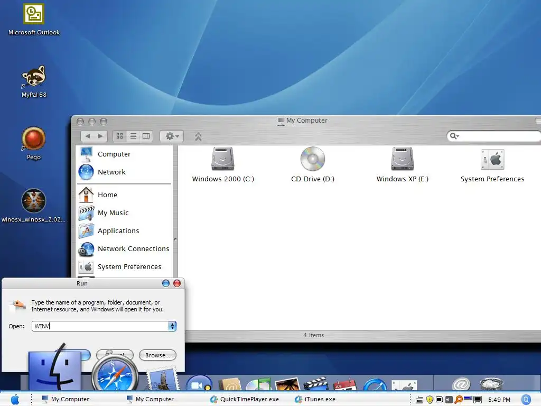Select the Windows XP (E:) drive

402,165
